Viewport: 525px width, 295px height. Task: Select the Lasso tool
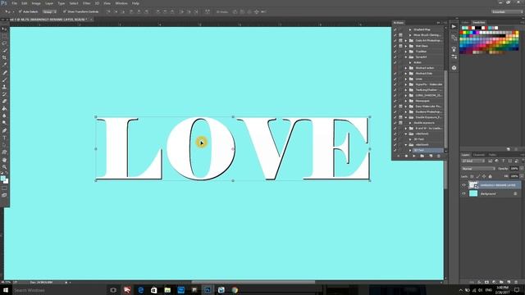pyautogui.click(x=4, y=43)
